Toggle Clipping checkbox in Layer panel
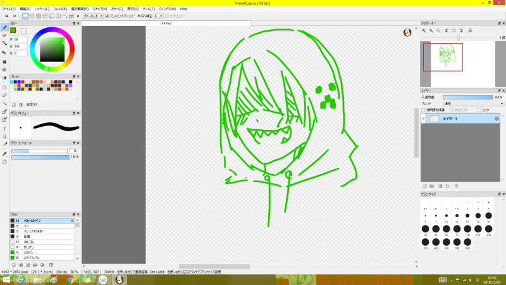 pos(452,110)
